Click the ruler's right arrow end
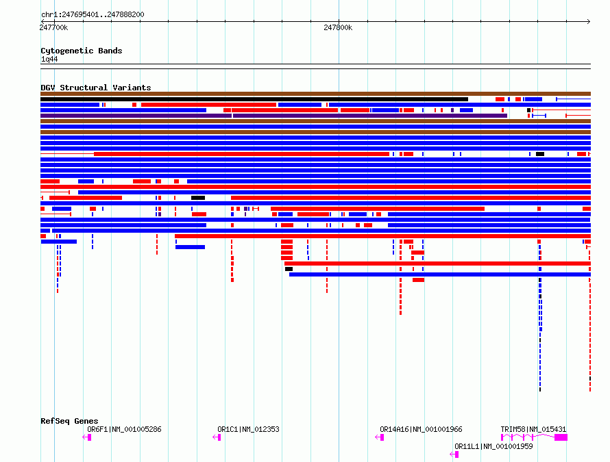 (589, 22)
